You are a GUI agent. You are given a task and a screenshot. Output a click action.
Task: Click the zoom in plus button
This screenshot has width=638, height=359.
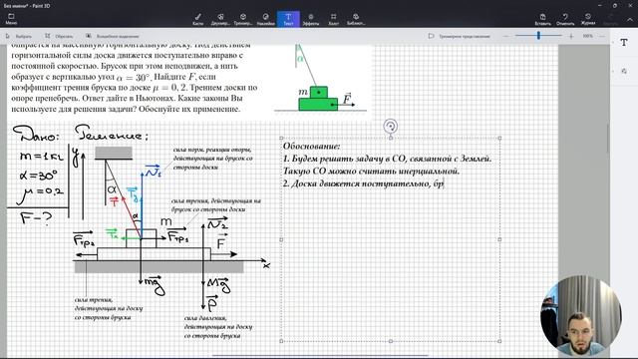[x=571, y=36]
